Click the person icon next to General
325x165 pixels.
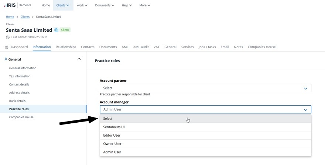6,59
